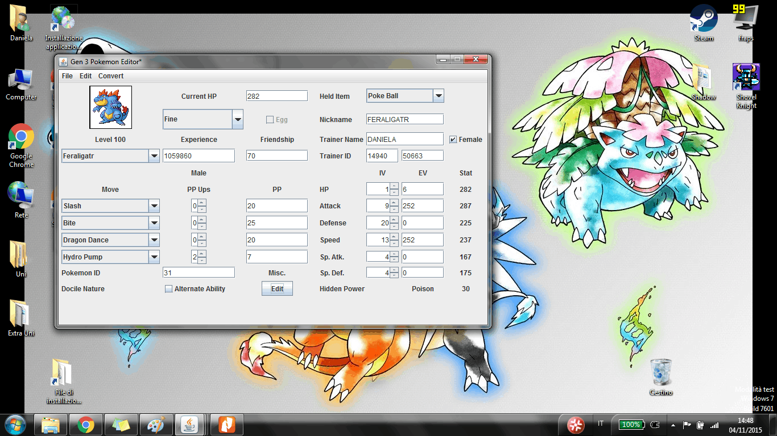Open the Shadow desktop icon

704,83
